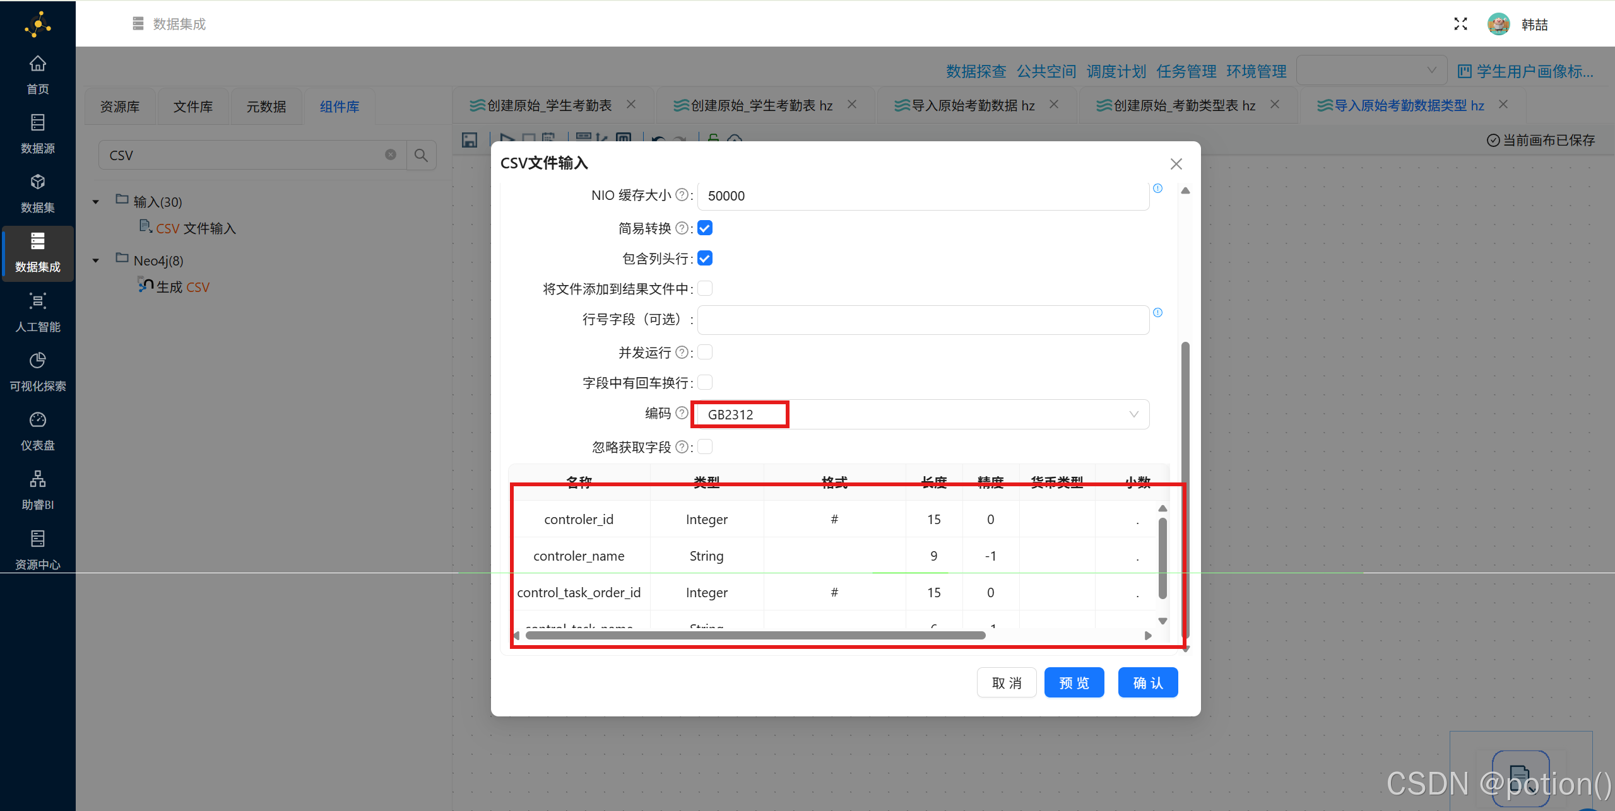Enable the 并发运行 checkbox
This screenshot has height=811, width=1615.
coord(705,352)
